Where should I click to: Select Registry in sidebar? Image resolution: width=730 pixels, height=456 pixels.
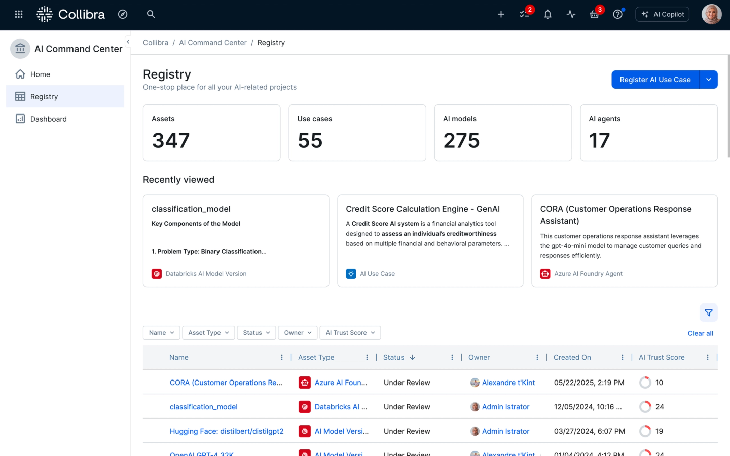65,96
